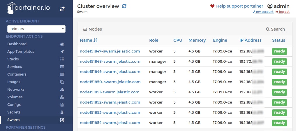Click the Volumes cubes icon
This screenshot has width=296, height=131.
point(62,97)
